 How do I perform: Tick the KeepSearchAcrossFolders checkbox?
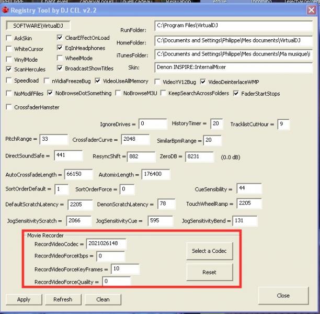[x=164, y=94]
